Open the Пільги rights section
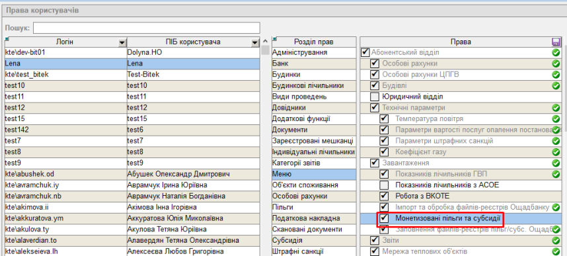 [314, 207]
